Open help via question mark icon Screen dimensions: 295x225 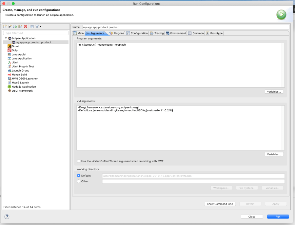[7, 216]
